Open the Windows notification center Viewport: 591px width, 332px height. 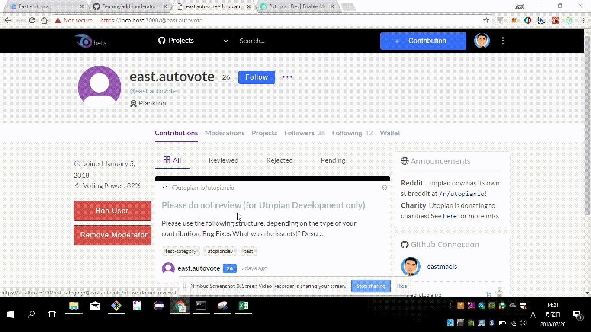[x=577, y=315]
